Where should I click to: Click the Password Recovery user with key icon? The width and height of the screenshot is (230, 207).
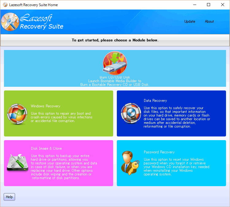[130, 163]
